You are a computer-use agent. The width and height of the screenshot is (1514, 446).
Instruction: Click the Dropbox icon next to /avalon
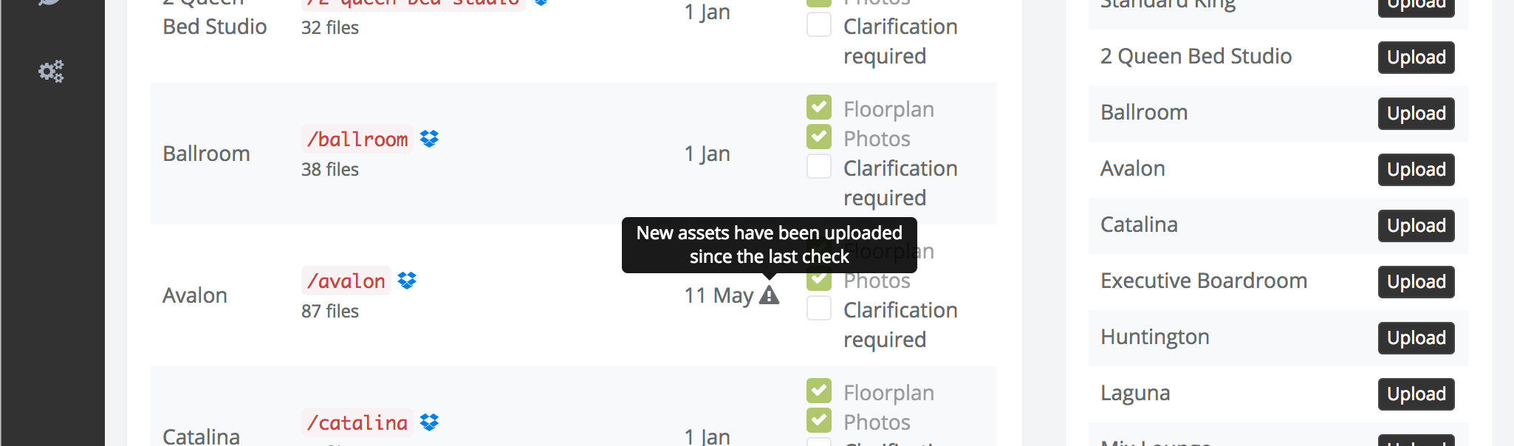click(407, 280)
